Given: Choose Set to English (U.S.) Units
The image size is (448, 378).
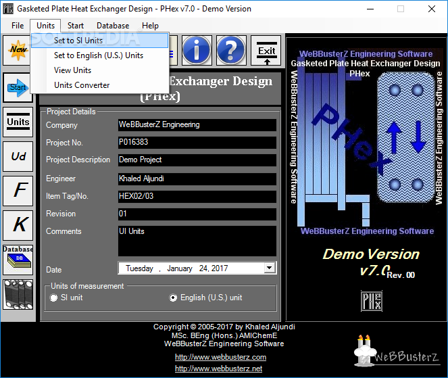Looking at the screenshot, I should [100, 55].
